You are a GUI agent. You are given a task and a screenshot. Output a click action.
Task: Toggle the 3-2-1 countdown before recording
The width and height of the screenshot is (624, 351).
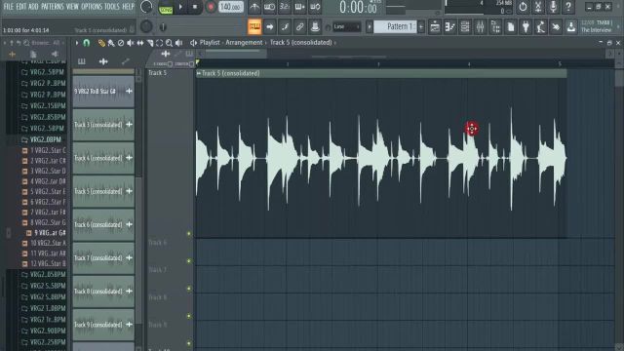[285, 7]
